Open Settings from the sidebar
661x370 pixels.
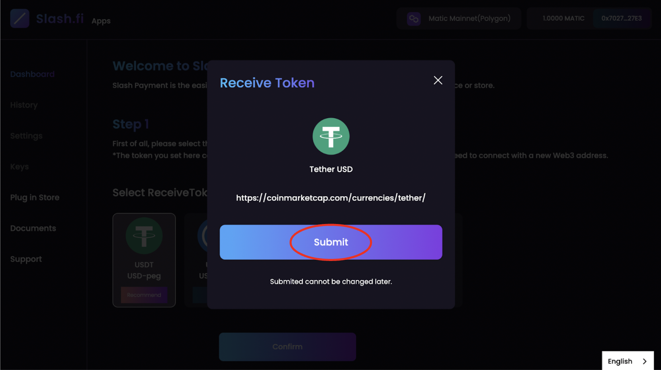26,136
